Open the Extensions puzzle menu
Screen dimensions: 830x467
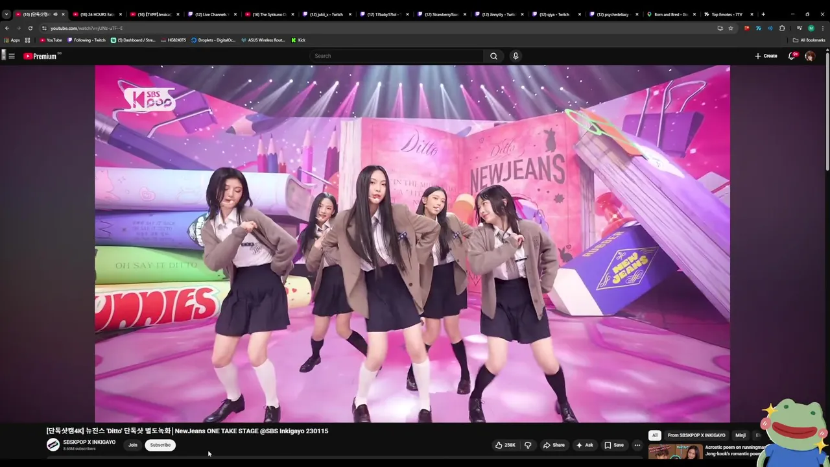click(782, 28)
